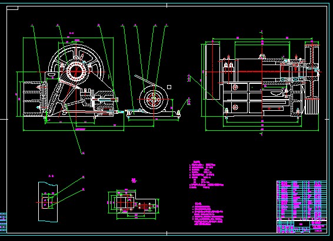The image size is (333, 241).
Task: Click the eccentric shaft bearing inside the flywheel
Action: coord(76,71)
